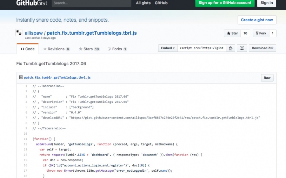Select the embed script text field
This screenshot has width=286, height=178.
[x=202, y=48]
